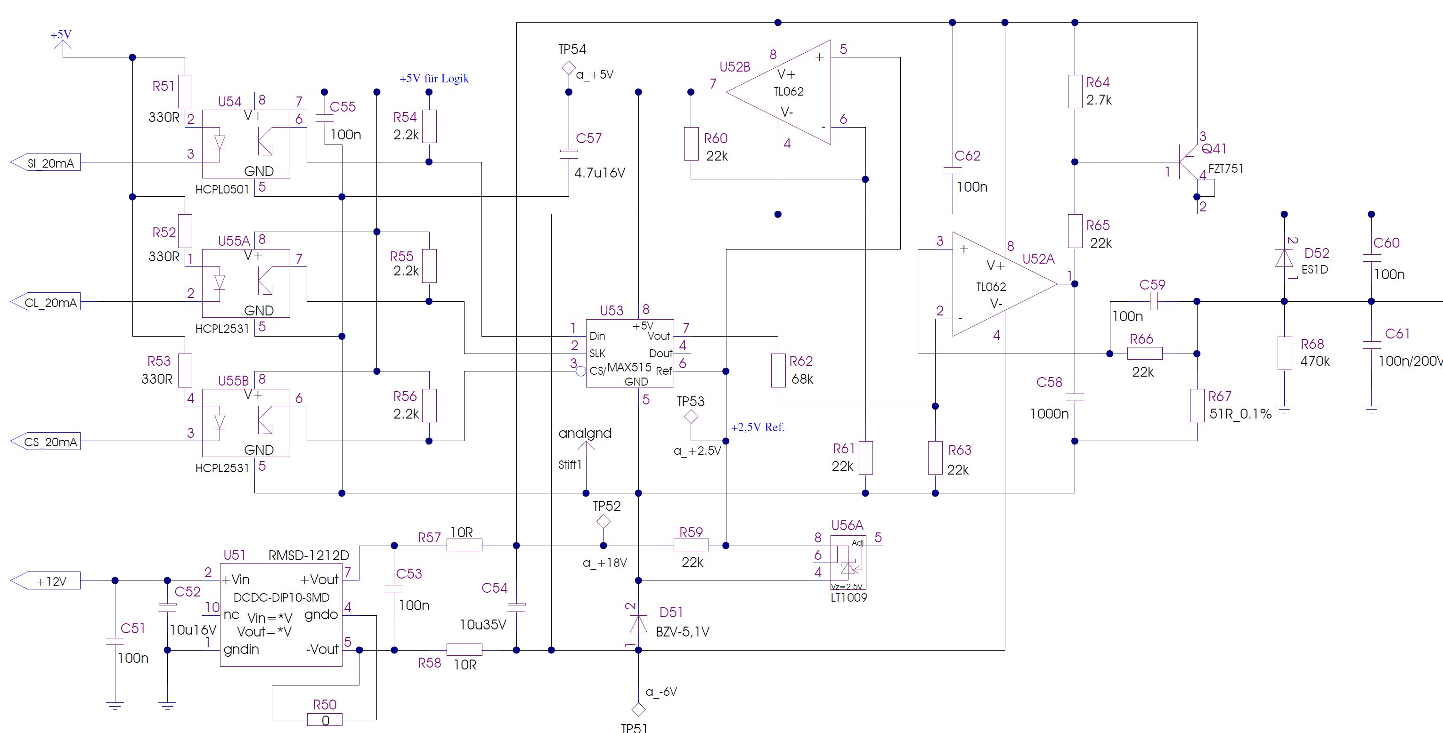Select capacitor C52 10u16V symbol
Screen dimensions: 1443x733
click(167, 607)
